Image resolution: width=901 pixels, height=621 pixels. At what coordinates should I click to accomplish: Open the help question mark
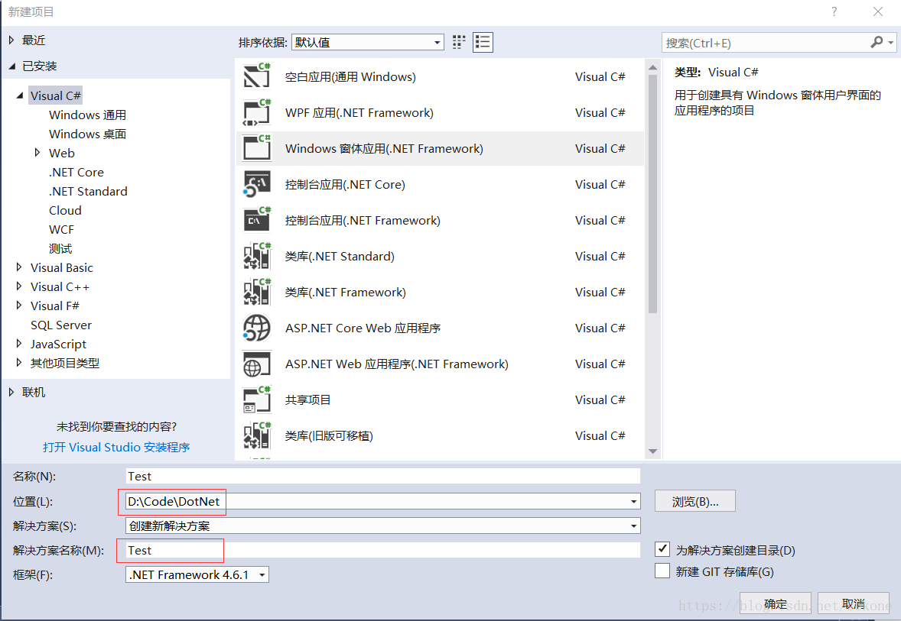click(834, 11)
